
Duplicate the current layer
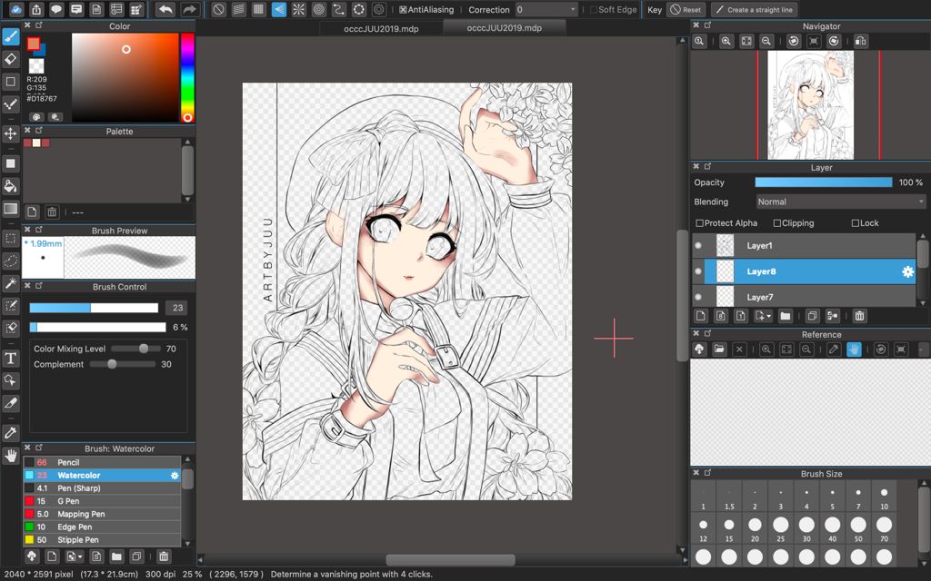812,316
